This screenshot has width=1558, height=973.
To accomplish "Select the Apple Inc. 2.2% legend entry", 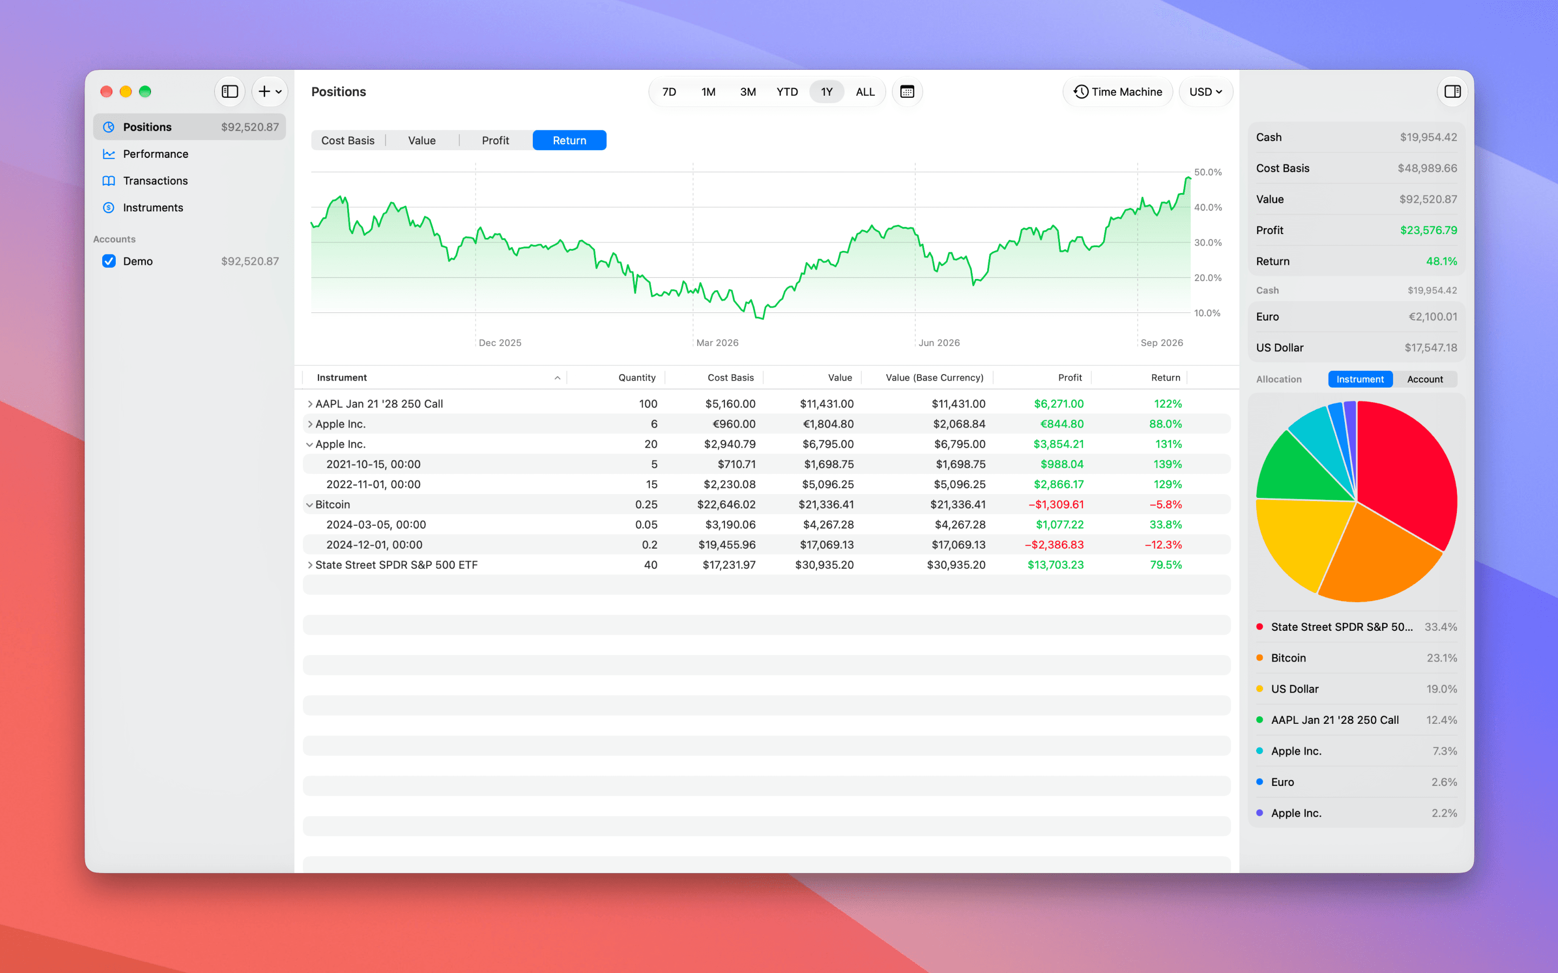I will pyautogui.click(x=1357, y=813).
